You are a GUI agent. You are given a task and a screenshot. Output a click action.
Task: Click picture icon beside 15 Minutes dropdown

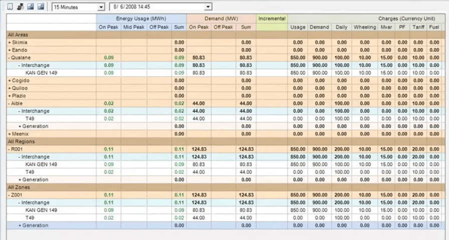click(41, 7)
